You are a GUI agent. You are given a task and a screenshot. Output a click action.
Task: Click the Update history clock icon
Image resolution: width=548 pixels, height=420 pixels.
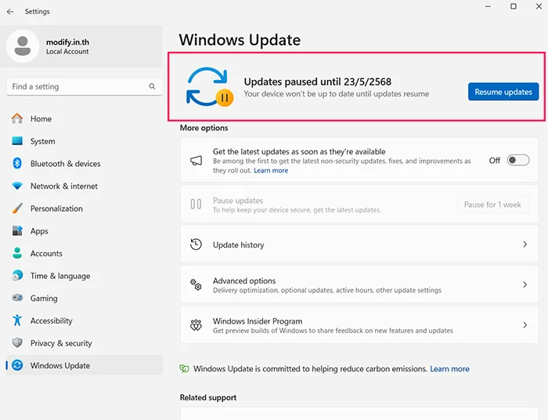point(196,244)
